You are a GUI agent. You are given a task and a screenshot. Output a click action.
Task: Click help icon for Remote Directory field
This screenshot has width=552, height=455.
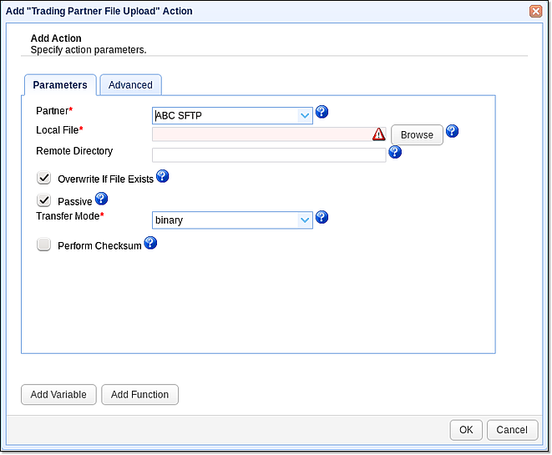[395, 152]
